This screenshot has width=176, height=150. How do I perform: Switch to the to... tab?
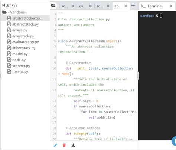click(100, 6)
